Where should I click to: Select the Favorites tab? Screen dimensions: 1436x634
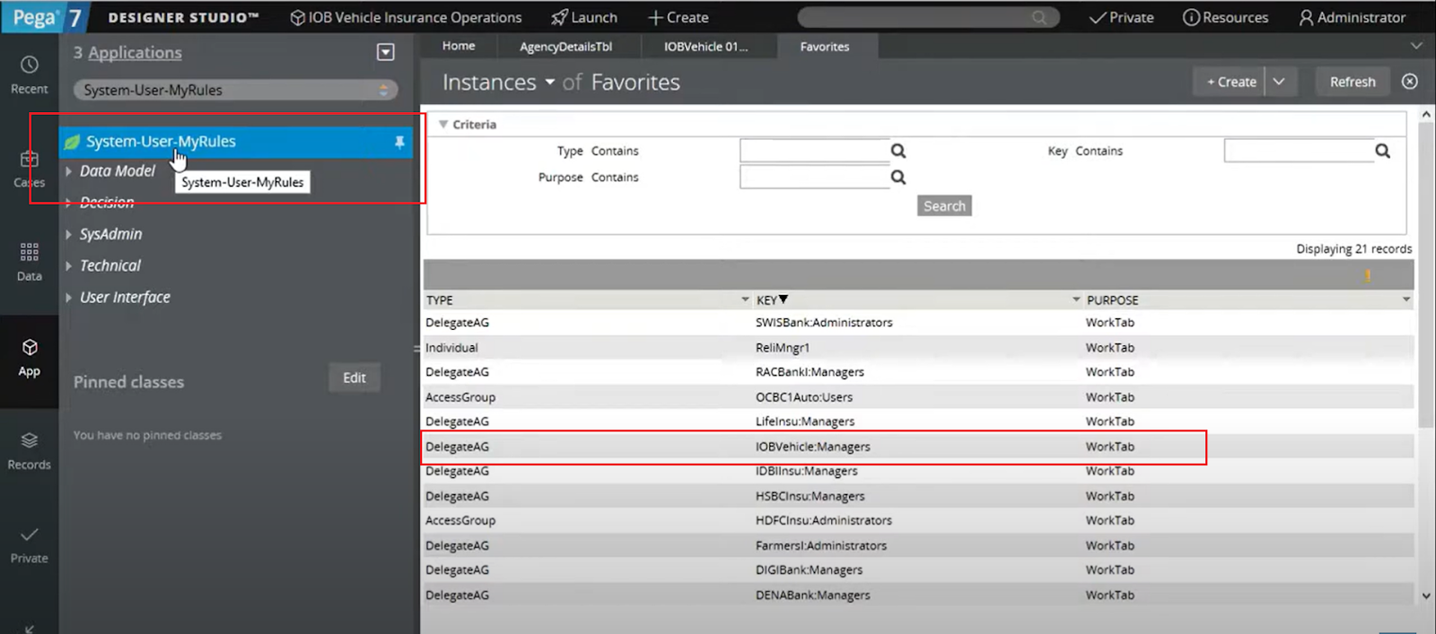point(825,47)
